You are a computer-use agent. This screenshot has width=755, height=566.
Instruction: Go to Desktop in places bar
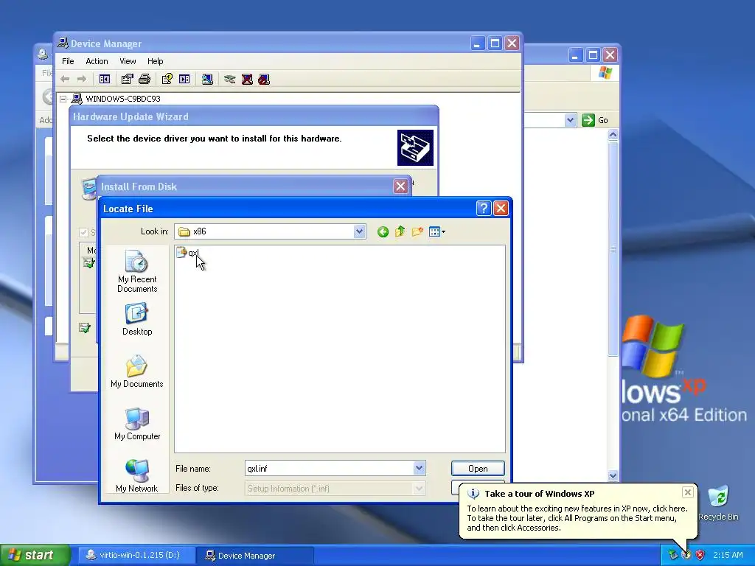pyautogui.click(x=137, y=319)
